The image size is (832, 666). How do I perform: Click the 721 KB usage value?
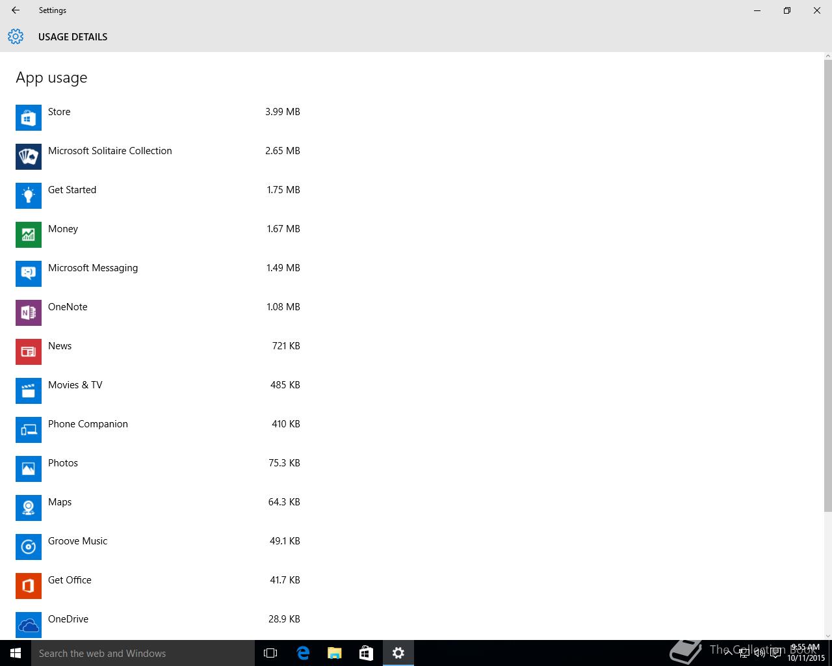[x=286, y=346]
